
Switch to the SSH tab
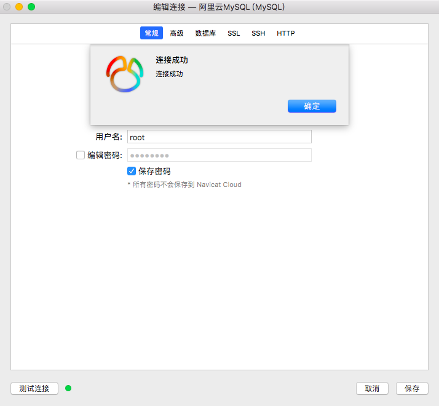(258, 33)
